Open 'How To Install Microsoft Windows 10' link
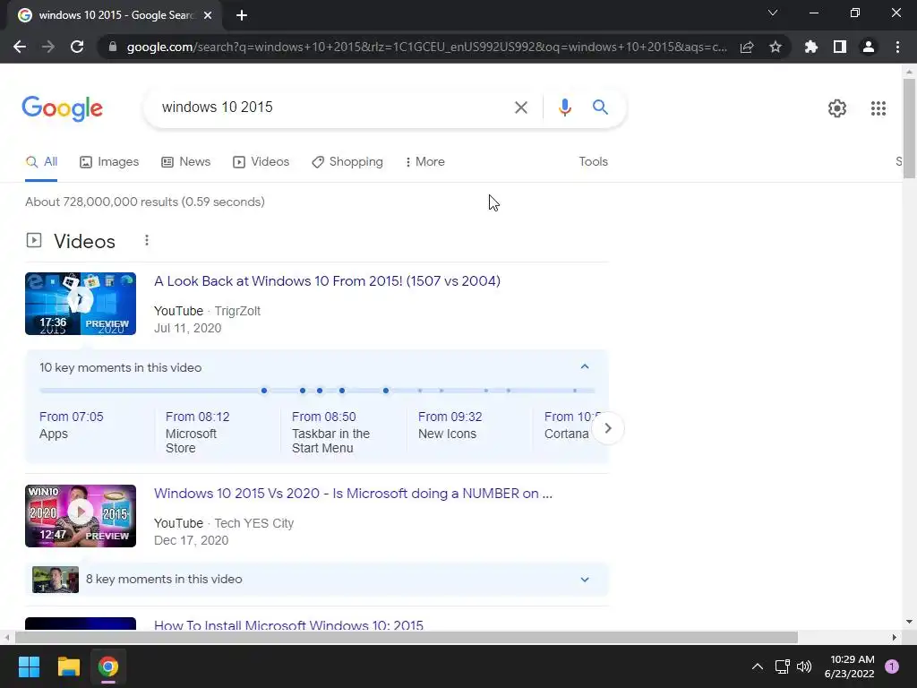This screenshot has height=688, width=917. [x=288, y=624]
